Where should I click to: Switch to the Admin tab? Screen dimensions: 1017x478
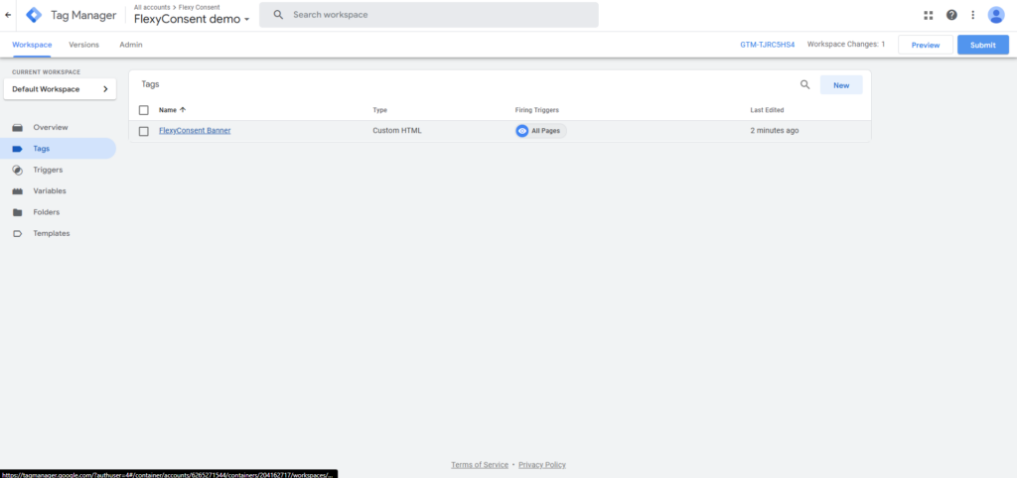131,45
